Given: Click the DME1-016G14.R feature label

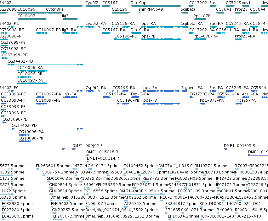Looking at the screenshot, I should pos(103,158).
